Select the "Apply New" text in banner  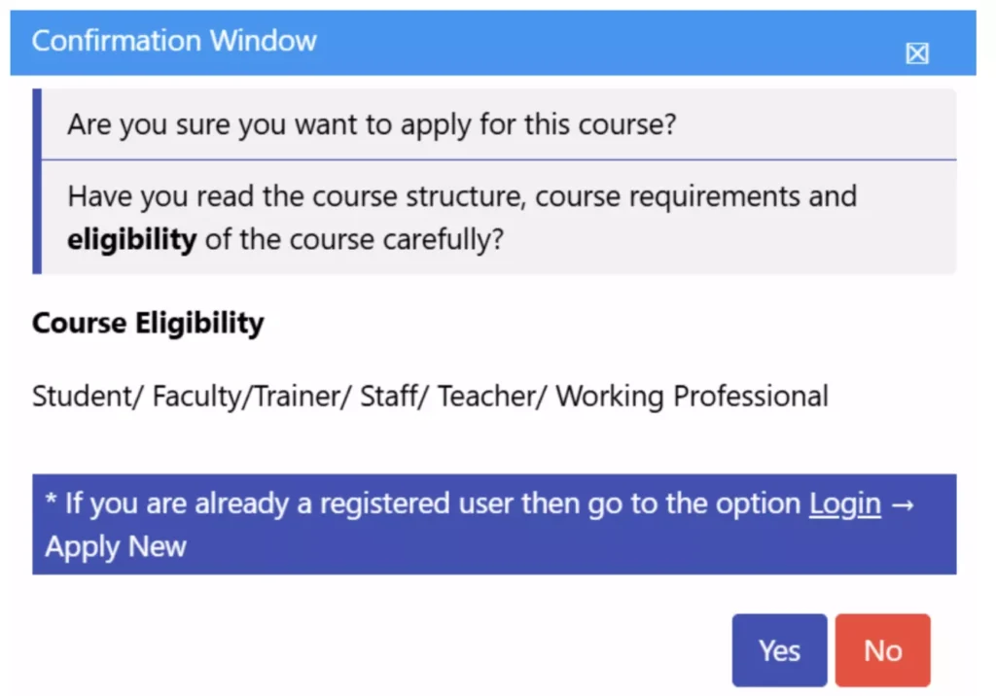115,546
